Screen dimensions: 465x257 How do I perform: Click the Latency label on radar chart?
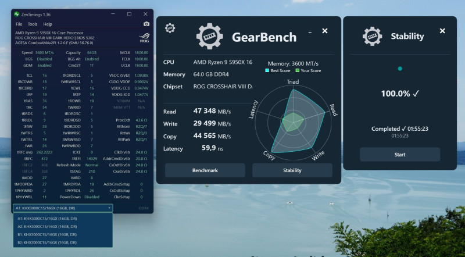253,109
